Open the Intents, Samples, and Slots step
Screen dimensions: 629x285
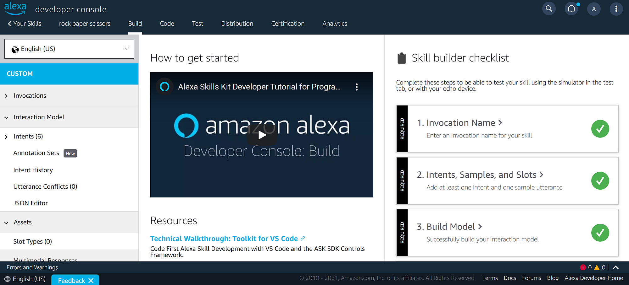click(x=480, y=175)
